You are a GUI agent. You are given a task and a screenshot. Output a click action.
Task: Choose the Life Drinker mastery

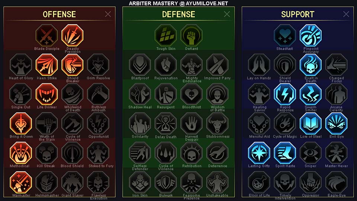pyautogui.click(x=47, y=94)
